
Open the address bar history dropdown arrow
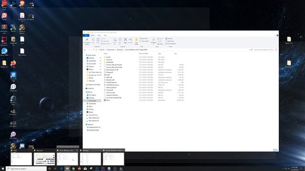[x=250, y=50]
